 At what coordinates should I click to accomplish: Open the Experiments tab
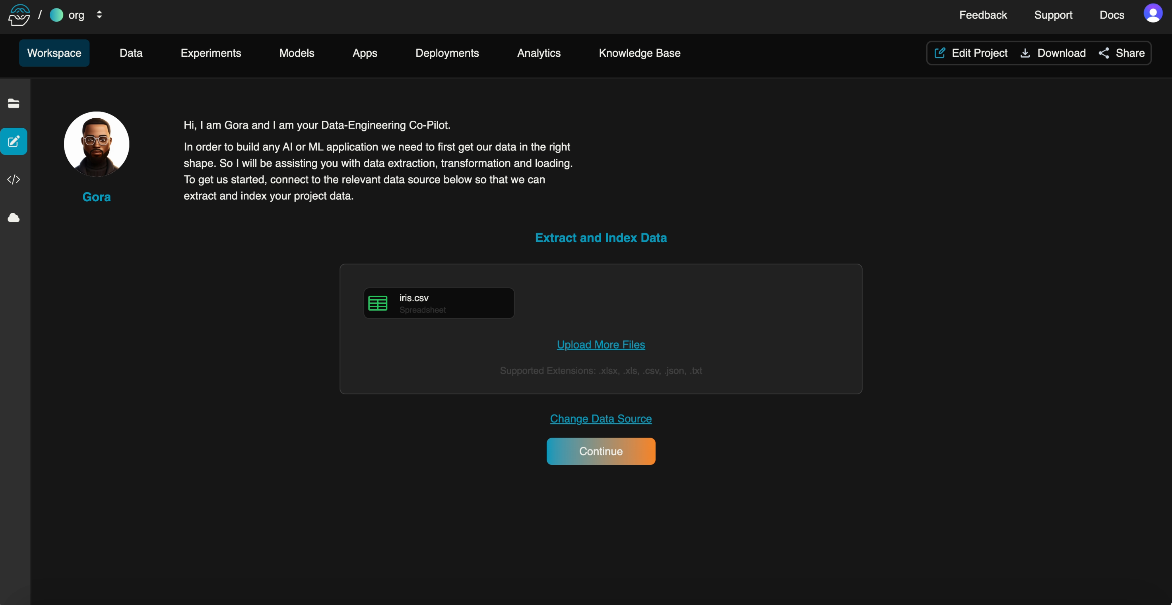tap(211, 53)
